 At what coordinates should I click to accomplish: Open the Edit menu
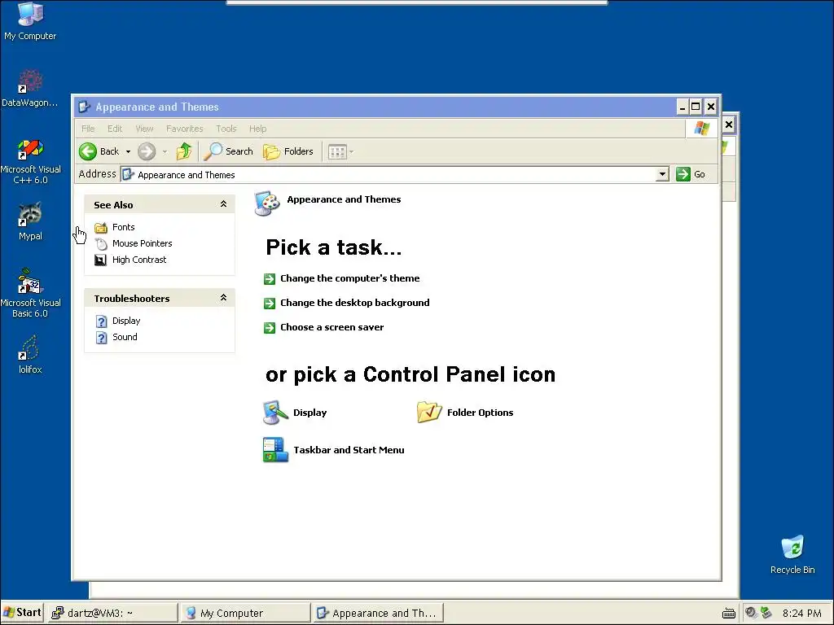point(115,129)
